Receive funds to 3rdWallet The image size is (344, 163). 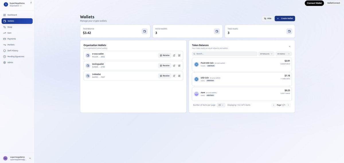[165, 76]
